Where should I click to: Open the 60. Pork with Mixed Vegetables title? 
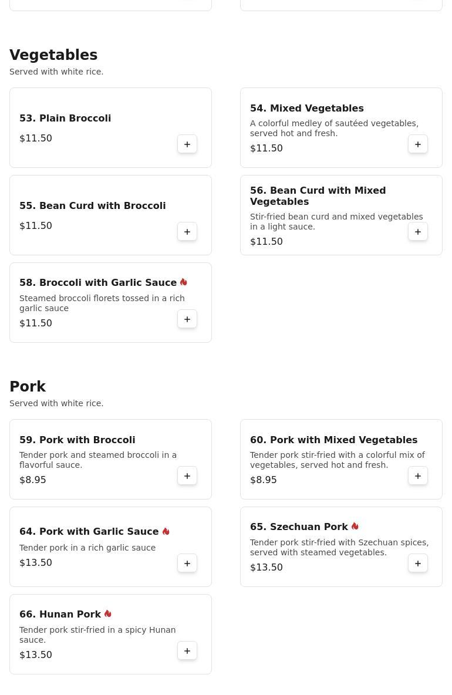click(333, 440)
